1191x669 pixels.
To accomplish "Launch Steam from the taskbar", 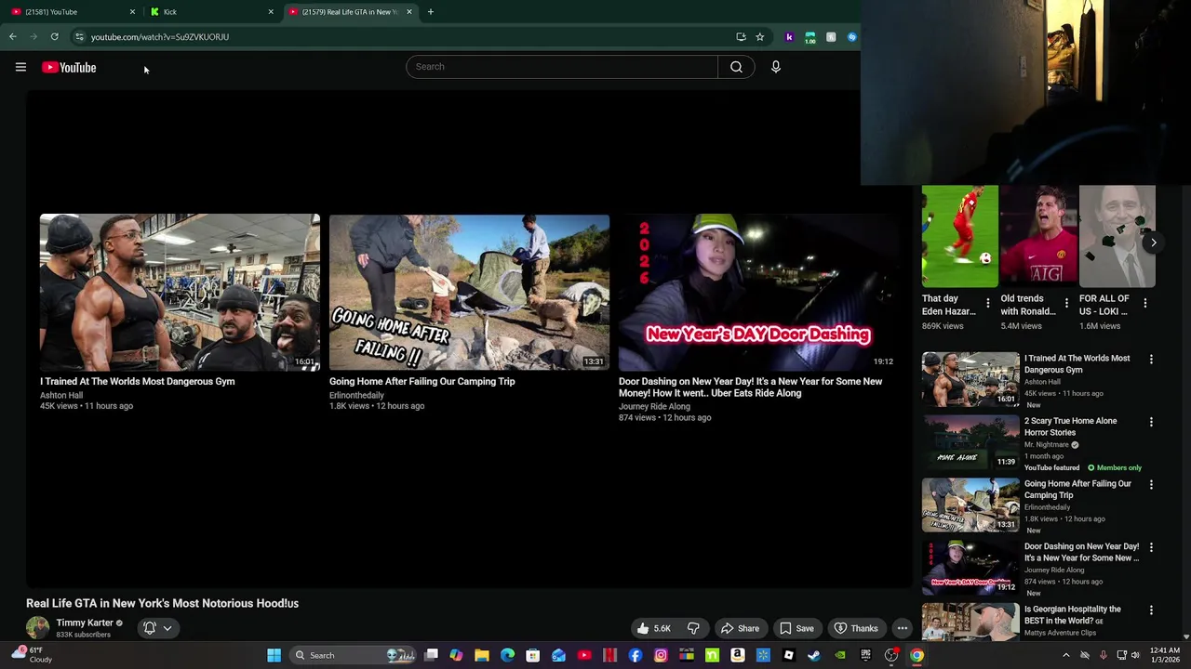I will pos(813,655).
